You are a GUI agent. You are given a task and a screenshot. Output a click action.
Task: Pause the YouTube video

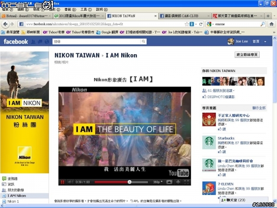tap(62, 182)
